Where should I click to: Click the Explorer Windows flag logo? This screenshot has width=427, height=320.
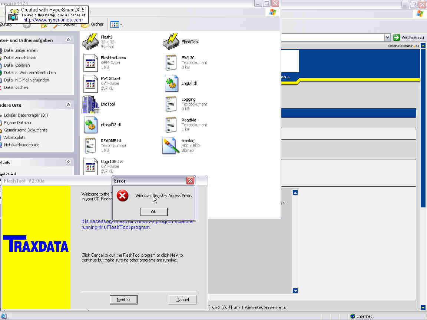(x=272, y=12)
